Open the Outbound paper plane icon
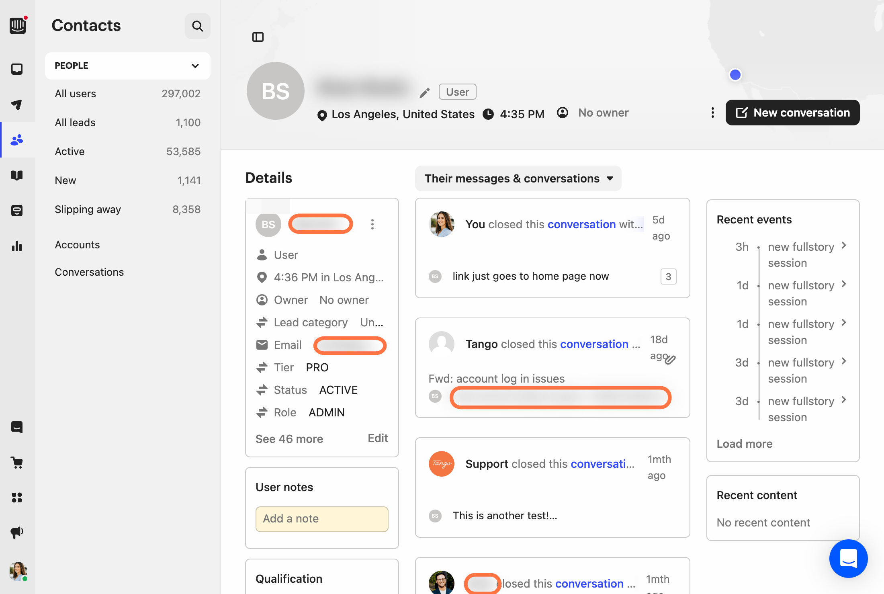The image size is (884, 594). click(17, 104)
